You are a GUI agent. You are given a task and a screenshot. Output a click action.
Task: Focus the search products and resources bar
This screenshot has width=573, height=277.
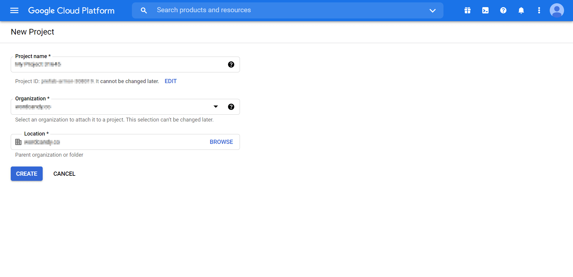pyautogui.click(x=239, y=10)
